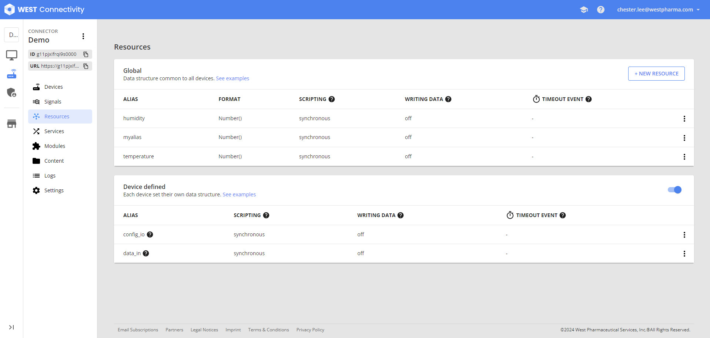Click the router connectivity icon in left rail

(x=11, y=74)
